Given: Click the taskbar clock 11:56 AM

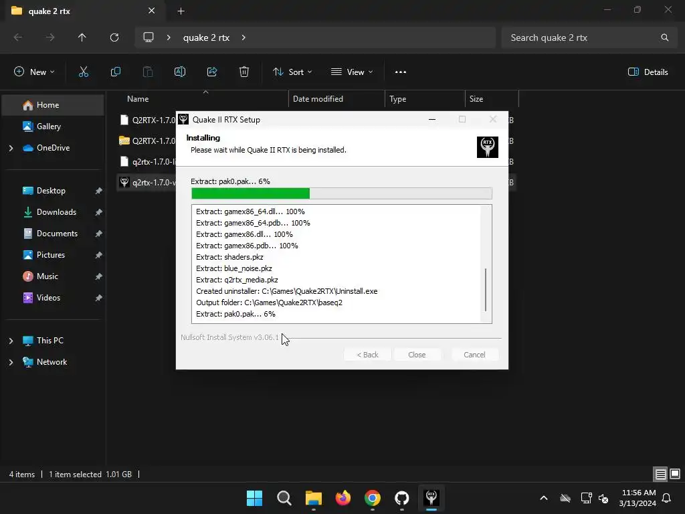Looking at the screenshot, I should [x=638, y=498].
